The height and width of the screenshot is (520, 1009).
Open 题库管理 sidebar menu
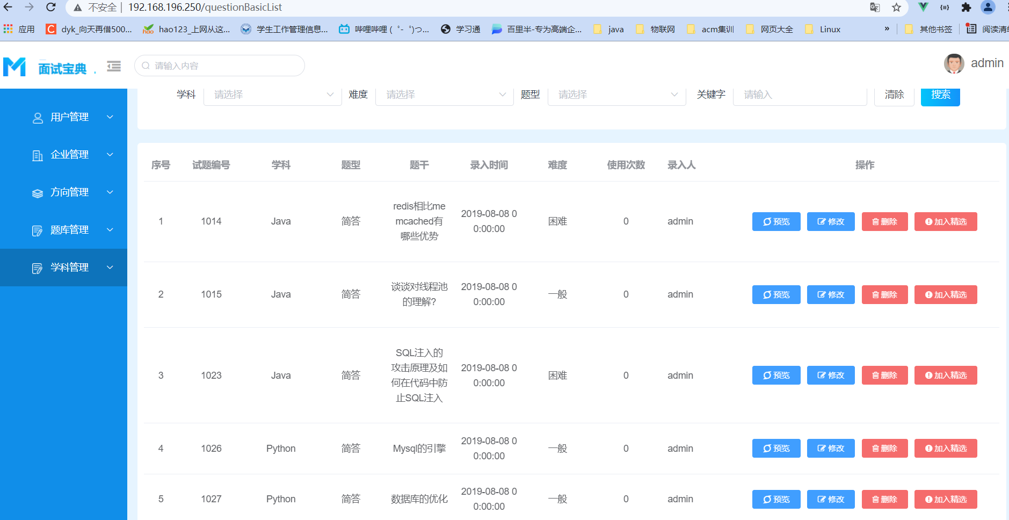coord(63,230)
